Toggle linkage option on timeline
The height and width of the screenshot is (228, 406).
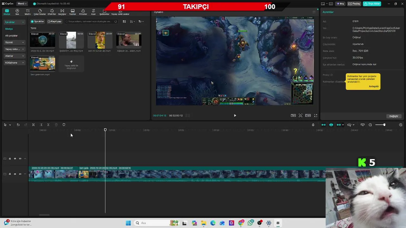coord(339,125)
